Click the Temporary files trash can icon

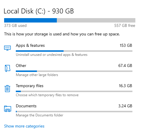(x=7, y=89)
